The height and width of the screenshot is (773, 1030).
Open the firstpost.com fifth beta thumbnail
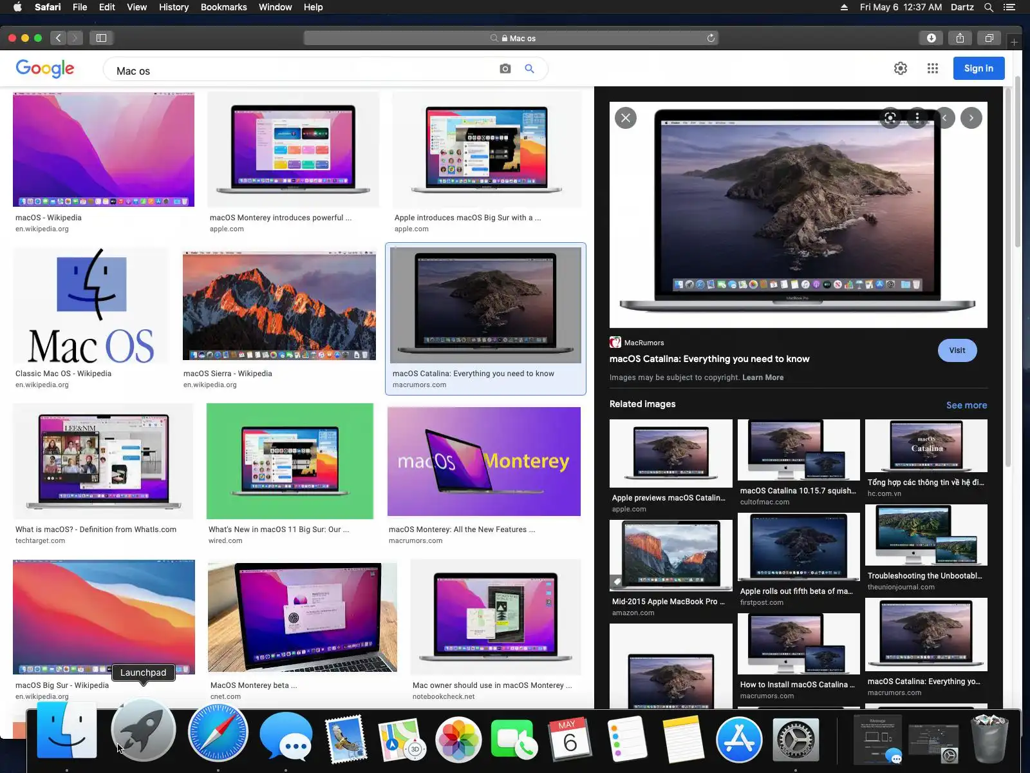[x=799, y=547]
